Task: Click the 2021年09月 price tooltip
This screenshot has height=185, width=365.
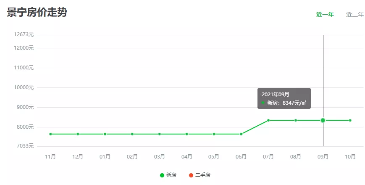Action: coord(284,98)
